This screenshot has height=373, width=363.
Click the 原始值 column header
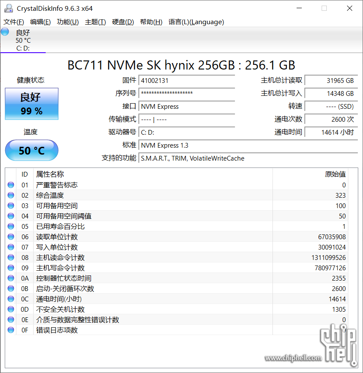(x=310, y=174)
